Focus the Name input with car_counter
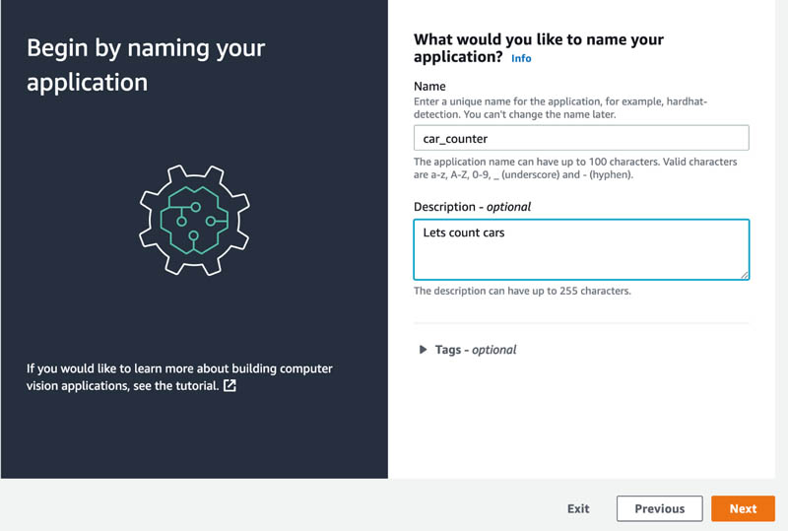This screenshot has height=531, width=788. click(581, 138)
